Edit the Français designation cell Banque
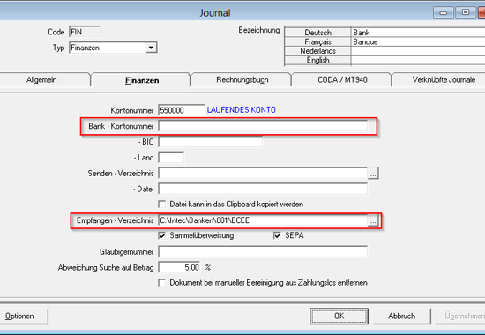485x335 pixels. tap(418, 41)
